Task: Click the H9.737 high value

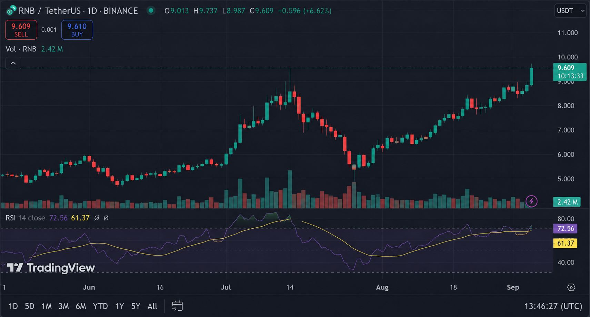Action: 206,11
